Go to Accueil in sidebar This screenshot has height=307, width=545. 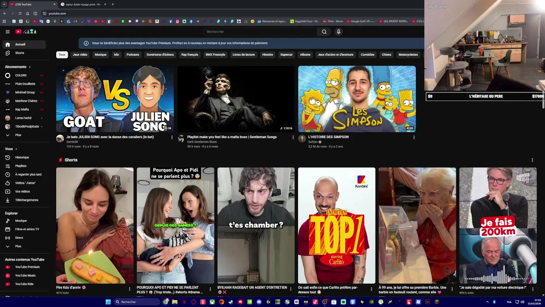point(24,44)
